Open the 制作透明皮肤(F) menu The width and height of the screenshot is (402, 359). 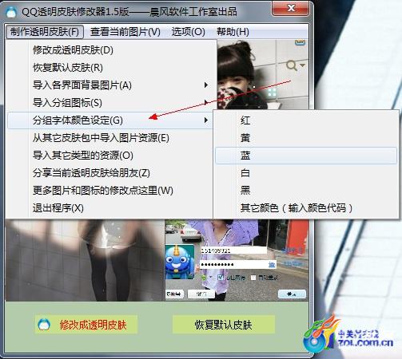pyautogui.click(x=45, y=32)
